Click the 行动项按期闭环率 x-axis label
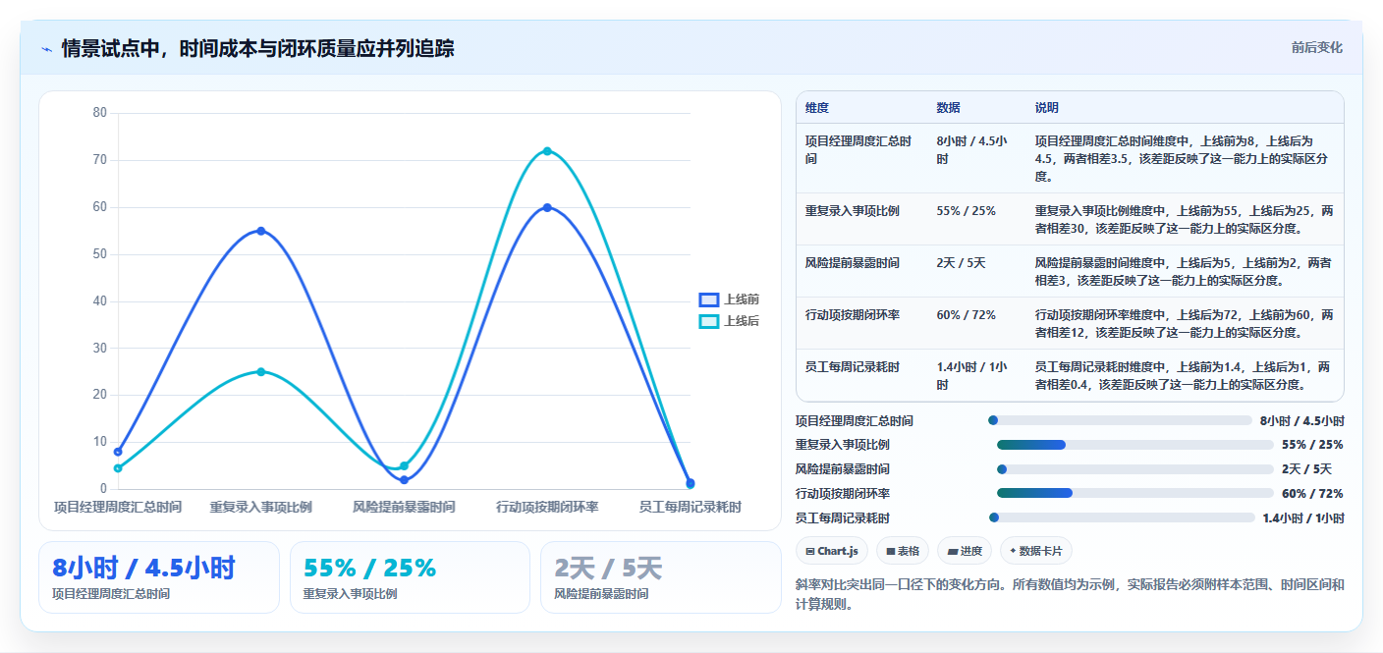1383x653 pixels. click(547, 507)
